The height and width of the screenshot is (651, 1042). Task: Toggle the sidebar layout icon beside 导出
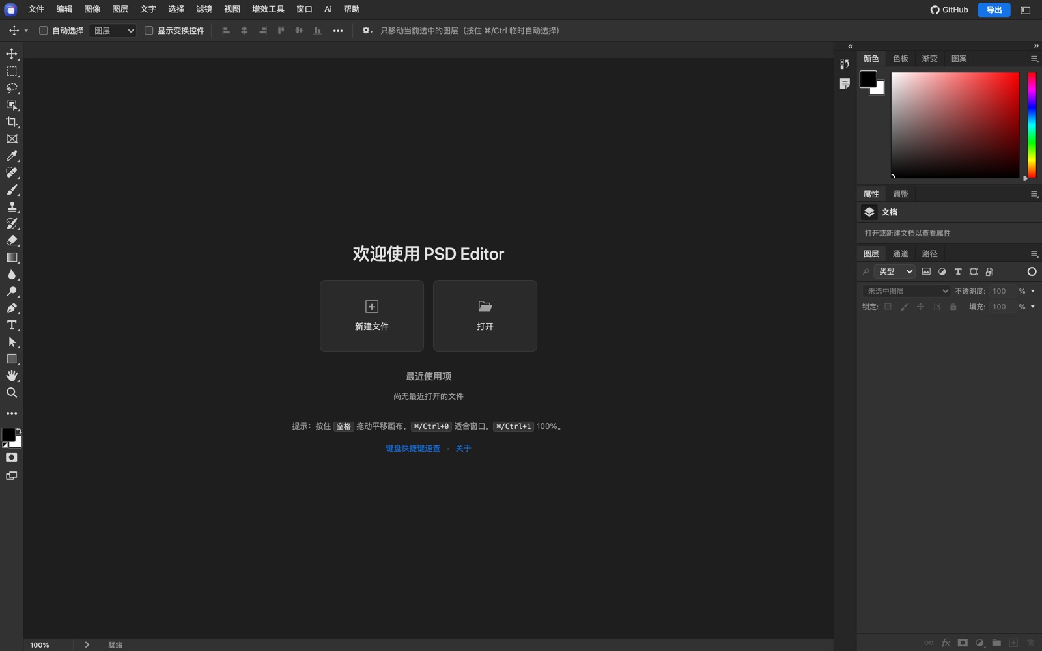(1025, 10)
